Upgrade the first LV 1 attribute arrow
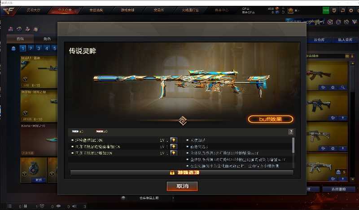 (x=174, y=140)
